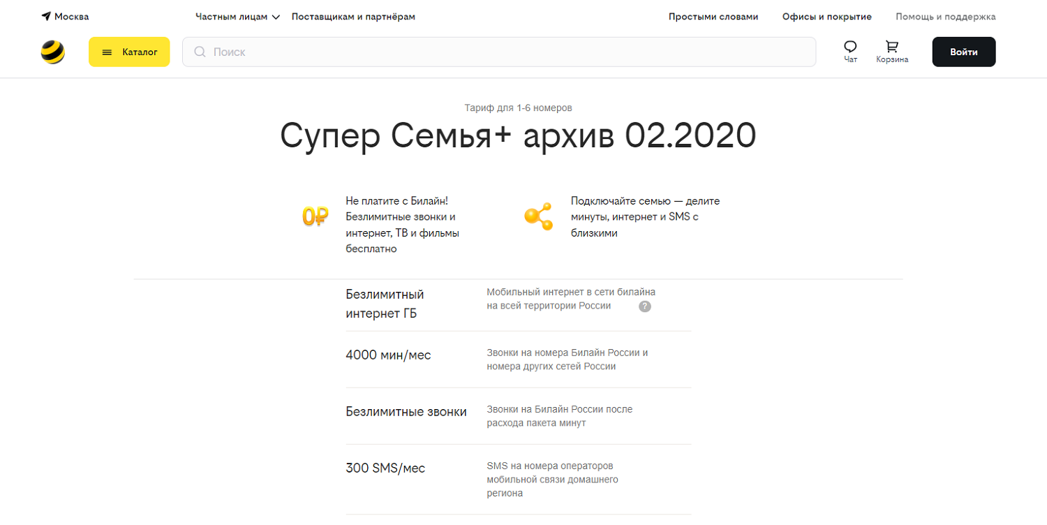Click the golden 0₽ icon
Screen dimensions: 1047x525
point(315,216)
